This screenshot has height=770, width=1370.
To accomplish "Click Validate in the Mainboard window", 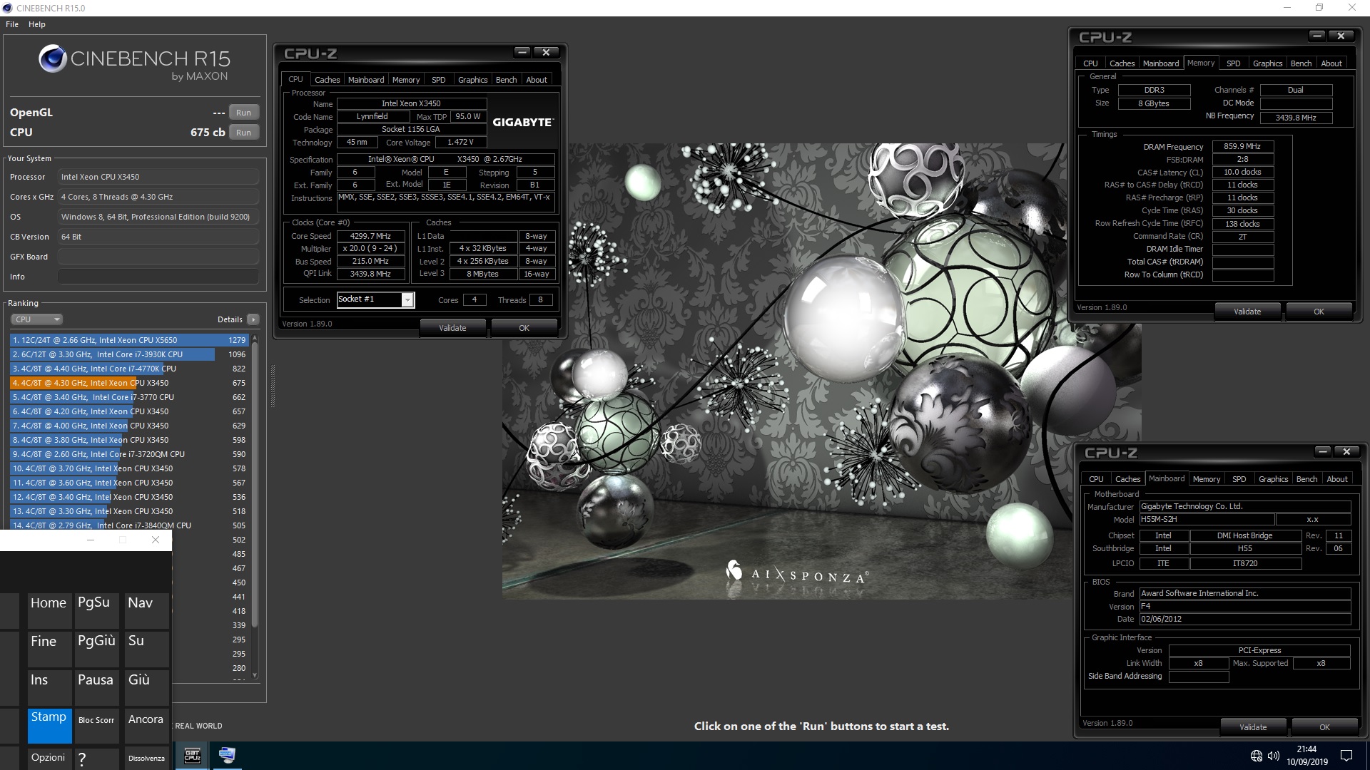I will coord(1253,727).
